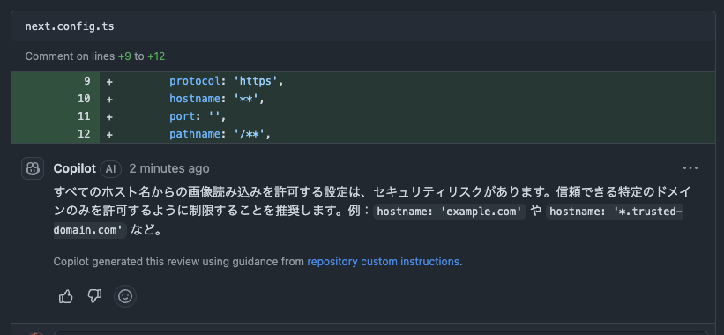The width and height of the screenshot is (724, 335).
Task: Click the thumbs up reaction icon
Action: (x=66, y=297)
